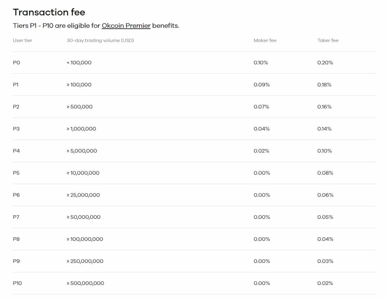
Task: Click the Transaction fee heading
Action: 49,12
